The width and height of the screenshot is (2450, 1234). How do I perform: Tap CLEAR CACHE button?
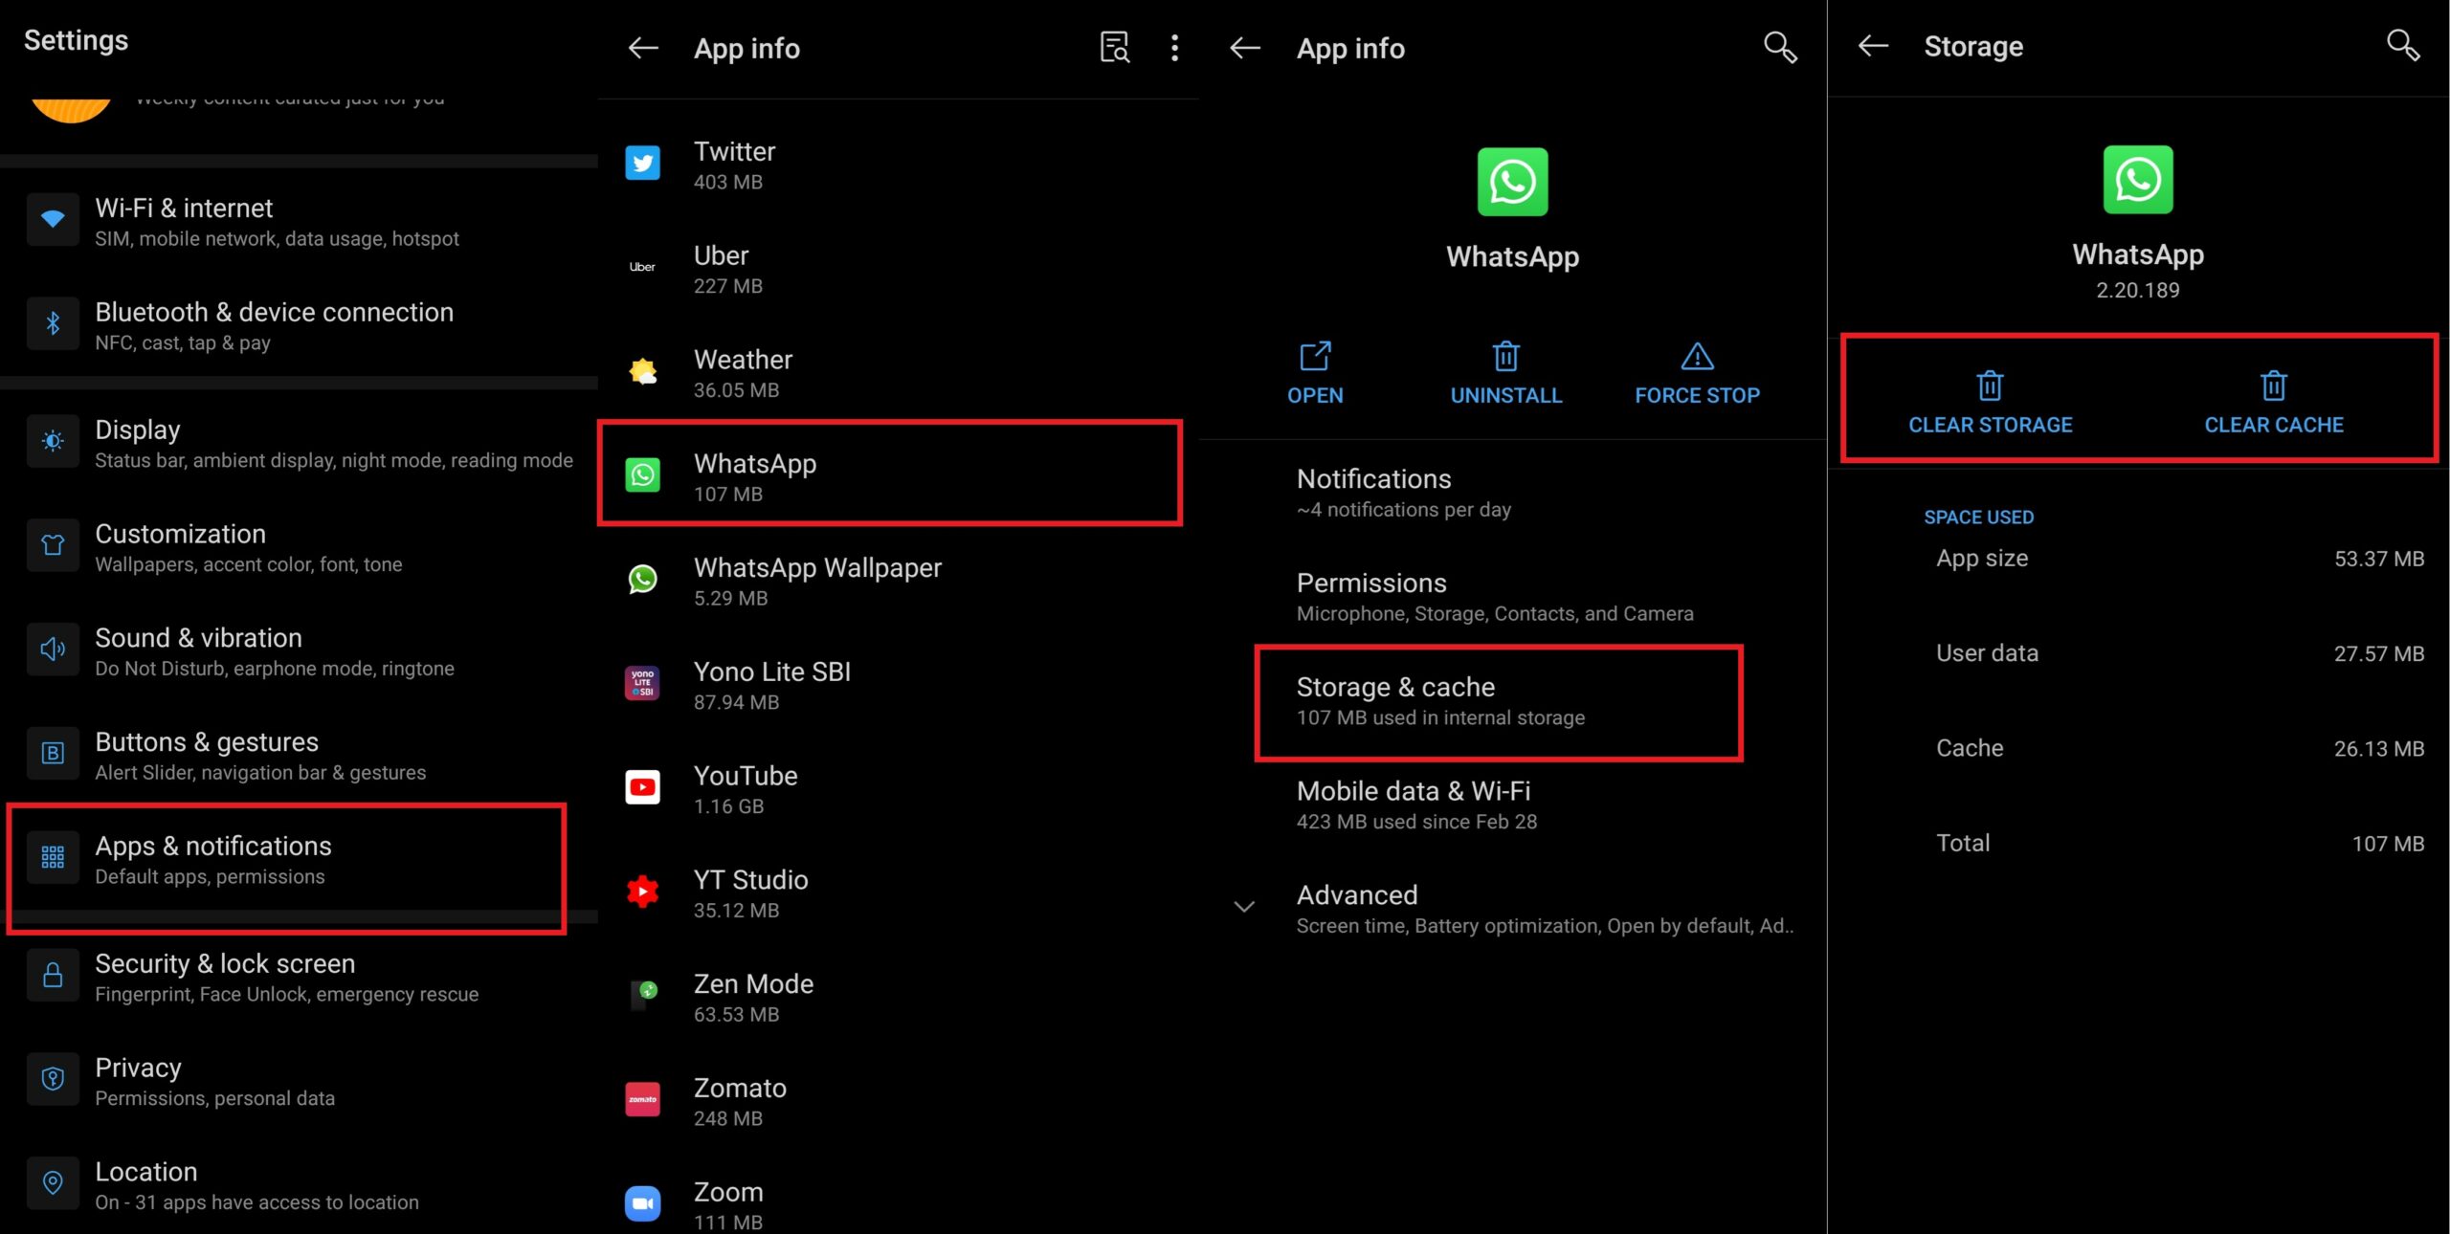(x=2274, y=404)
